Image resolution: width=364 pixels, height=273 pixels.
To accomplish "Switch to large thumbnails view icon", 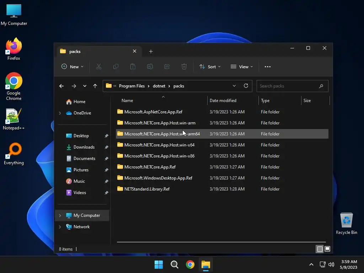I will coord(327,249).
